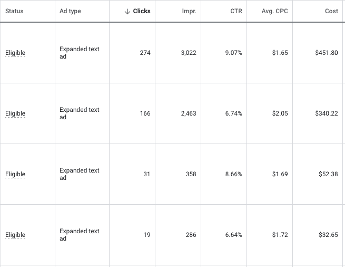
Task: Click Expanded text ad in the $52.38 row
Action: [x=79, y=174]
